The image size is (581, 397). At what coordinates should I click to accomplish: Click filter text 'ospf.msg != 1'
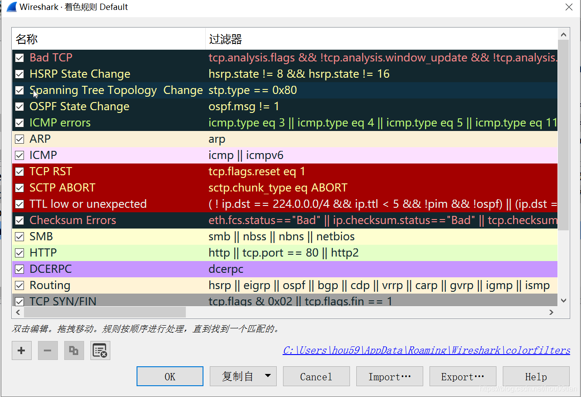(x=244, y=107)
